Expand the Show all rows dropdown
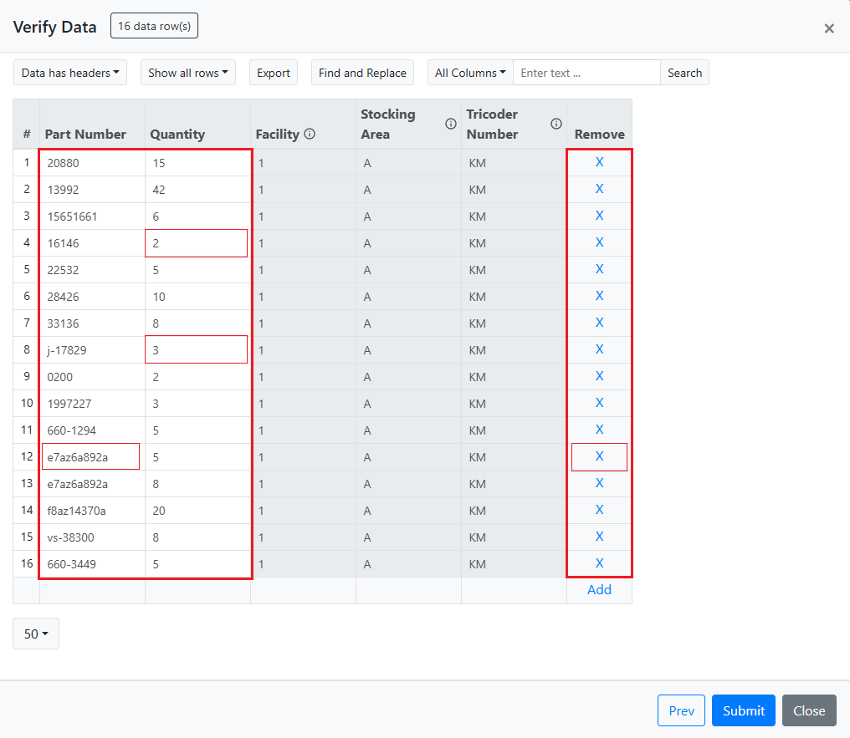Image resolution: width=850 pixels, height=738 pixels. (188, 73)
